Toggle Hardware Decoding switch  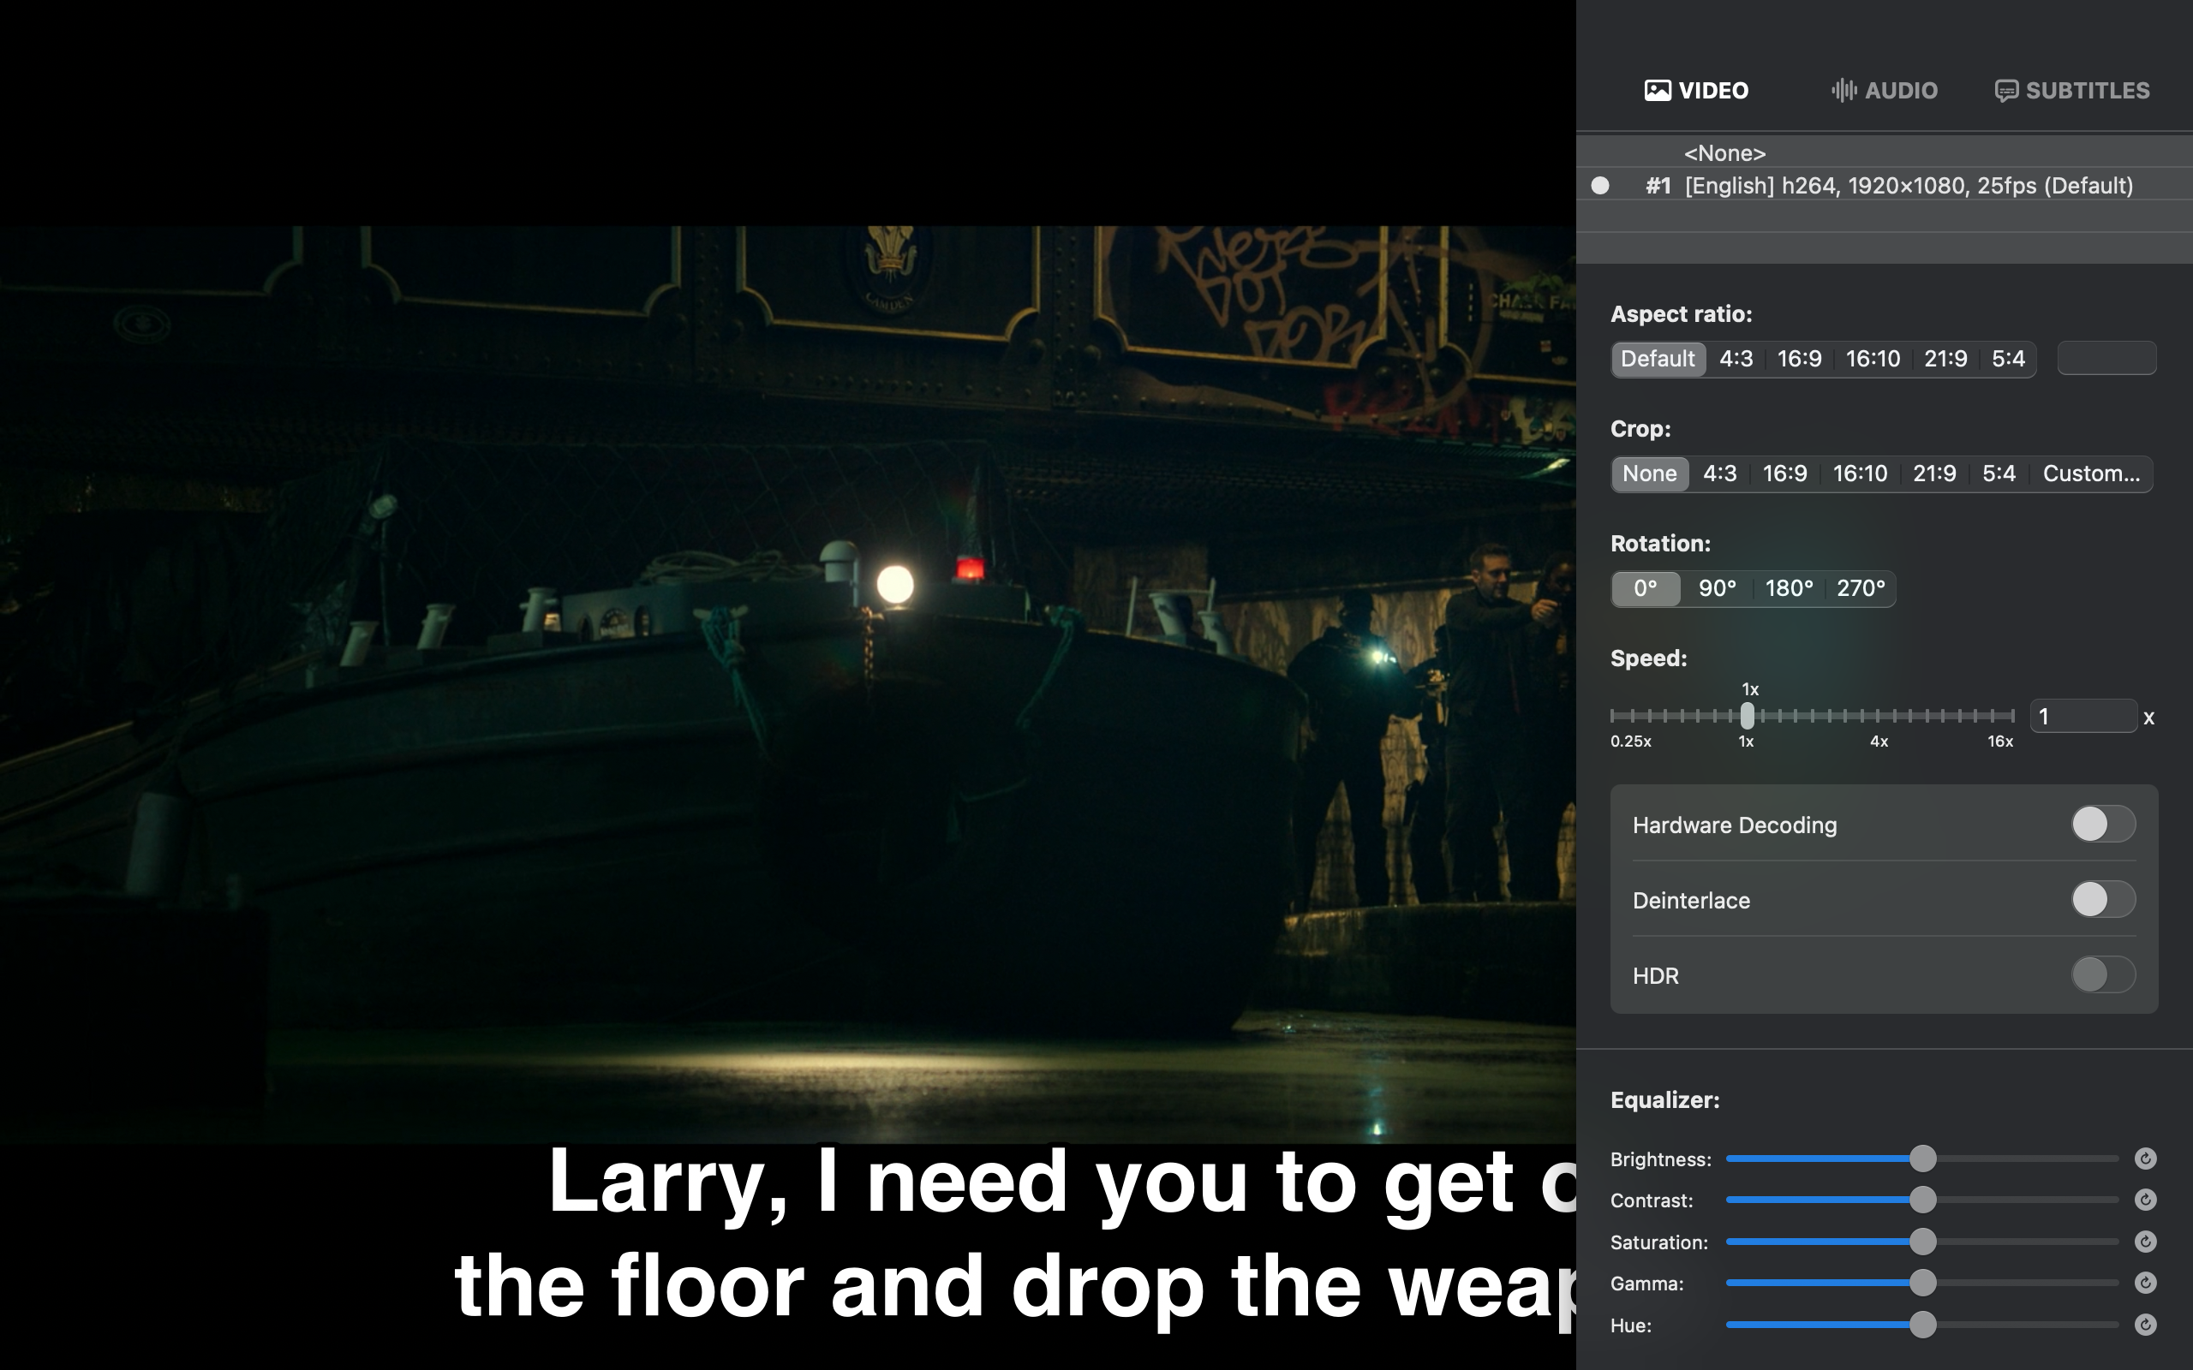(x=2103, y=825)
